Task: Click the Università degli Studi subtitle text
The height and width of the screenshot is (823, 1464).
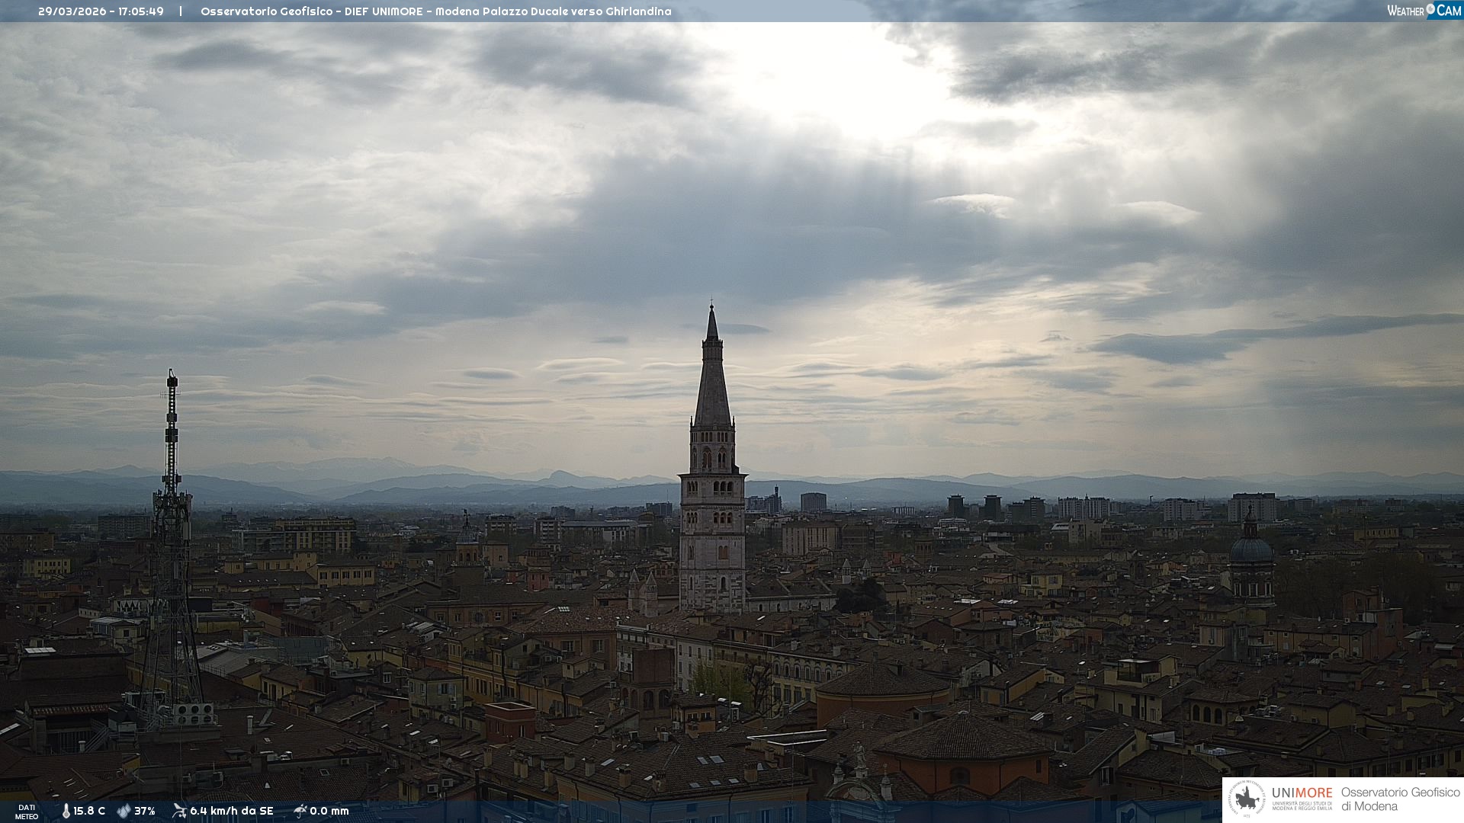Action: 1302,805
